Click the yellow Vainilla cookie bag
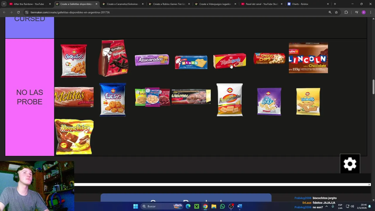The height and width of the screenshot is (211, 375). (x=308, y=101)
